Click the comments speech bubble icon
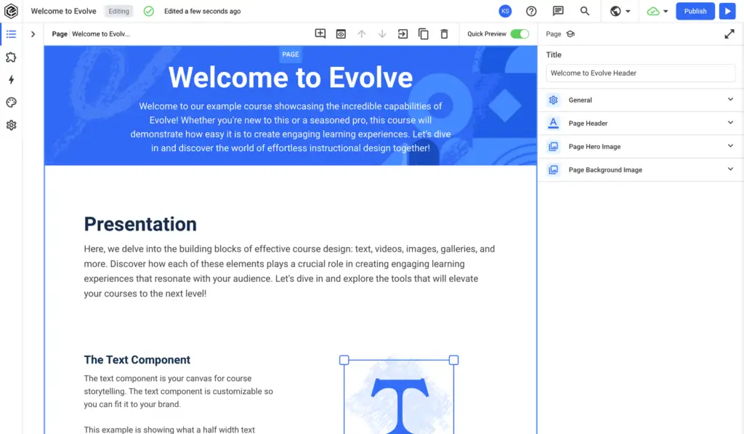 tap(558, 11)
